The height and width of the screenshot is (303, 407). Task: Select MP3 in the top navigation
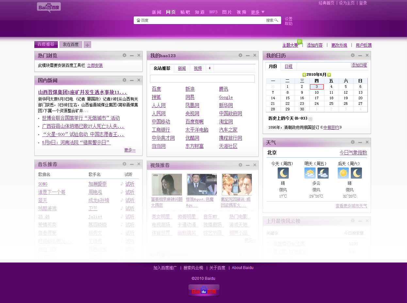(213, 12)
